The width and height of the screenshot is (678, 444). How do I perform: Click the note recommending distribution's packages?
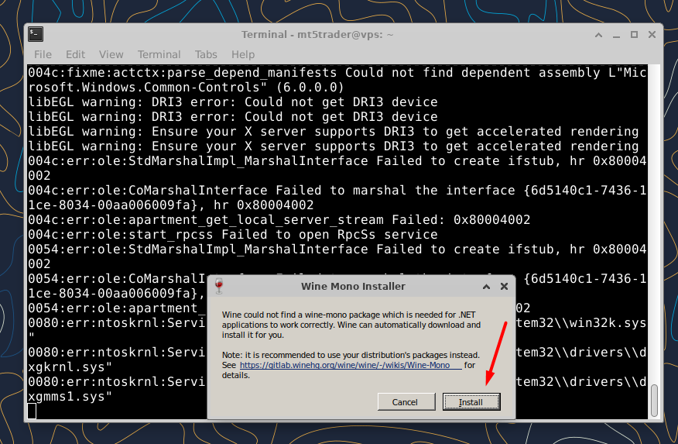coord(351,365)
